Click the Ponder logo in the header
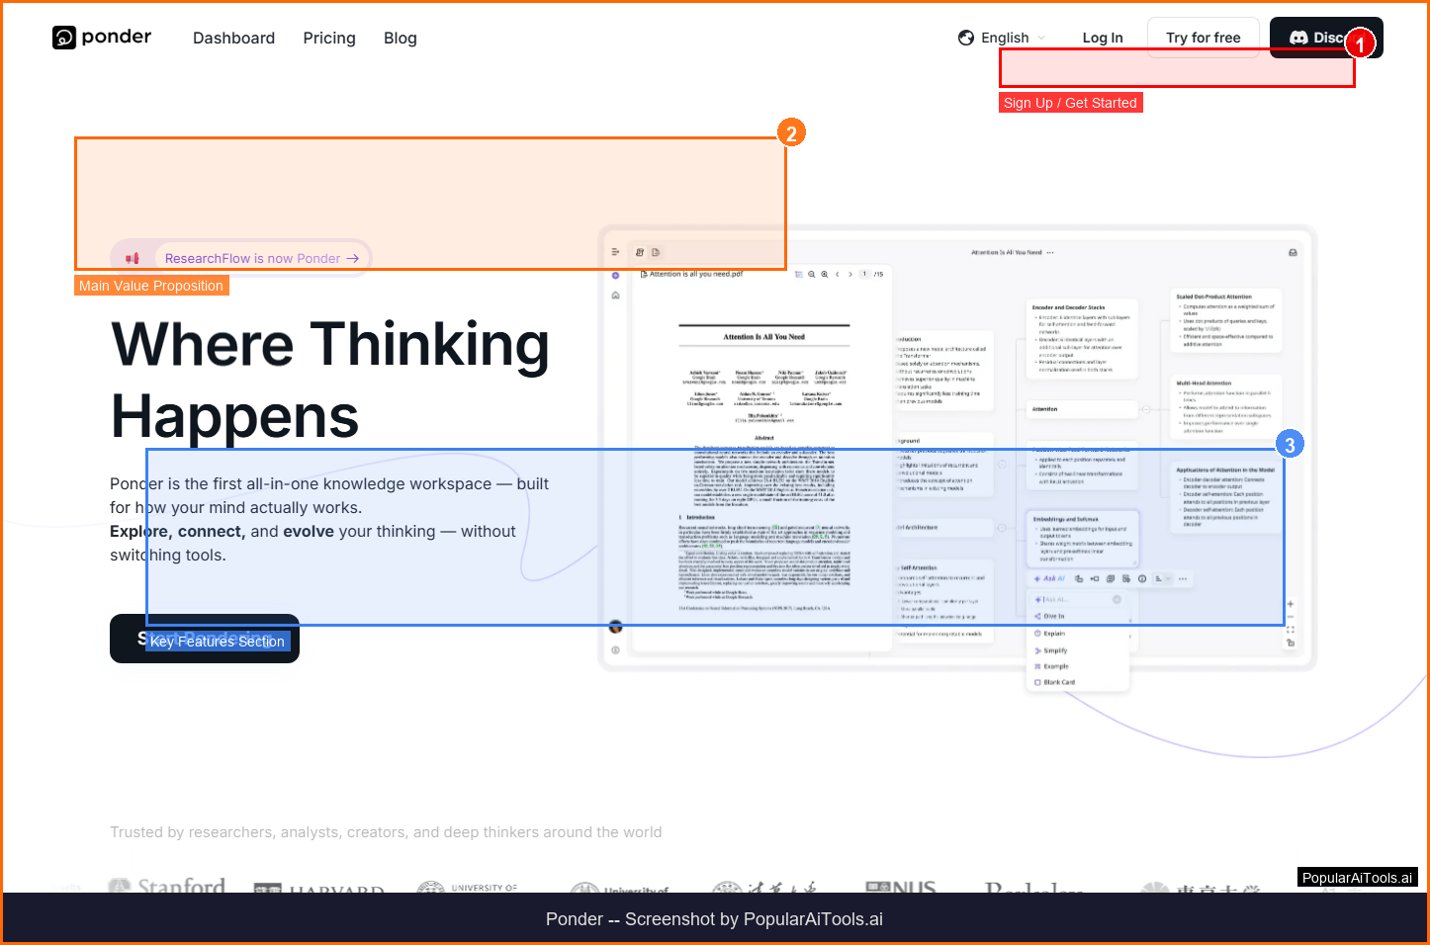 [x=102, y=38]
